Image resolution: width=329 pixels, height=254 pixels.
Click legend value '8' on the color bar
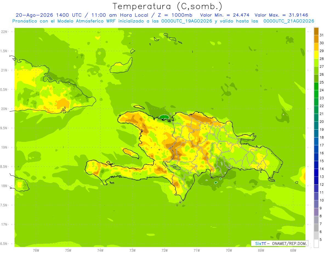pos(321,216)
